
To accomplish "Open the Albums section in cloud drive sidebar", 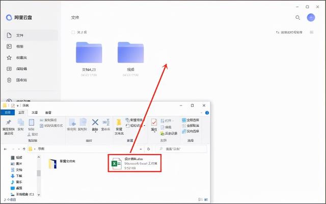I will 31,46.
